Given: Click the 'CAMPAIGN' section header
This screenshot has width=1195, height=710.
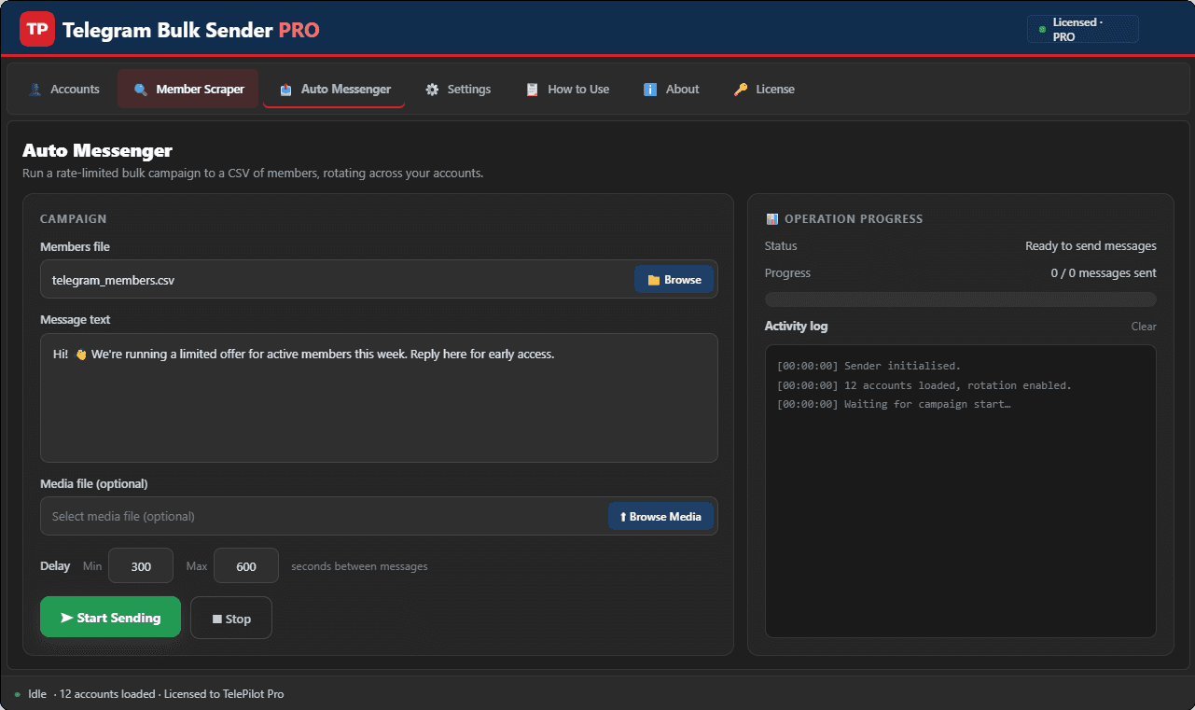Looking at the screenshot, I should point(74,219).
